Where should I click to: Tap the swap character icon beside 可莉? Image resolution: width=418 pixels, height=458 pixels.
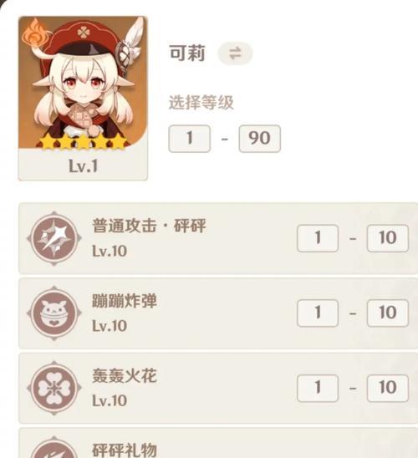[235, 53]
